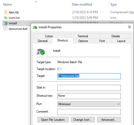The width and height of the screenshot is (134, 125).
Task: Click the large Install shortcut icon in dialog
Action: [x=40, y=52]
